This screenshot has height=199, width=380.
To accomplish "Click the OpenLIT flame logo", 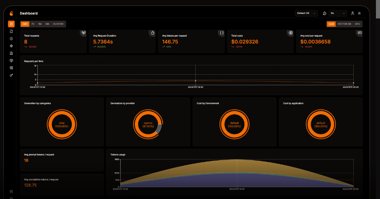I will click(x=11, y=13).
